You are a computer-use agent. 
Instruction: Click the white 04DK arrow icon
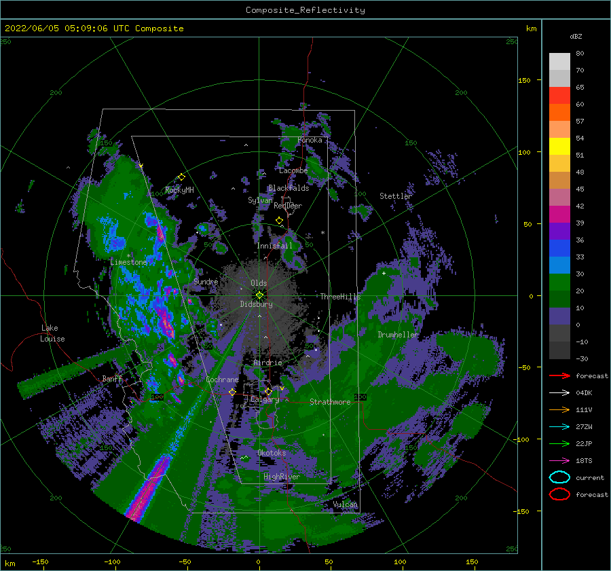[559, 392]
